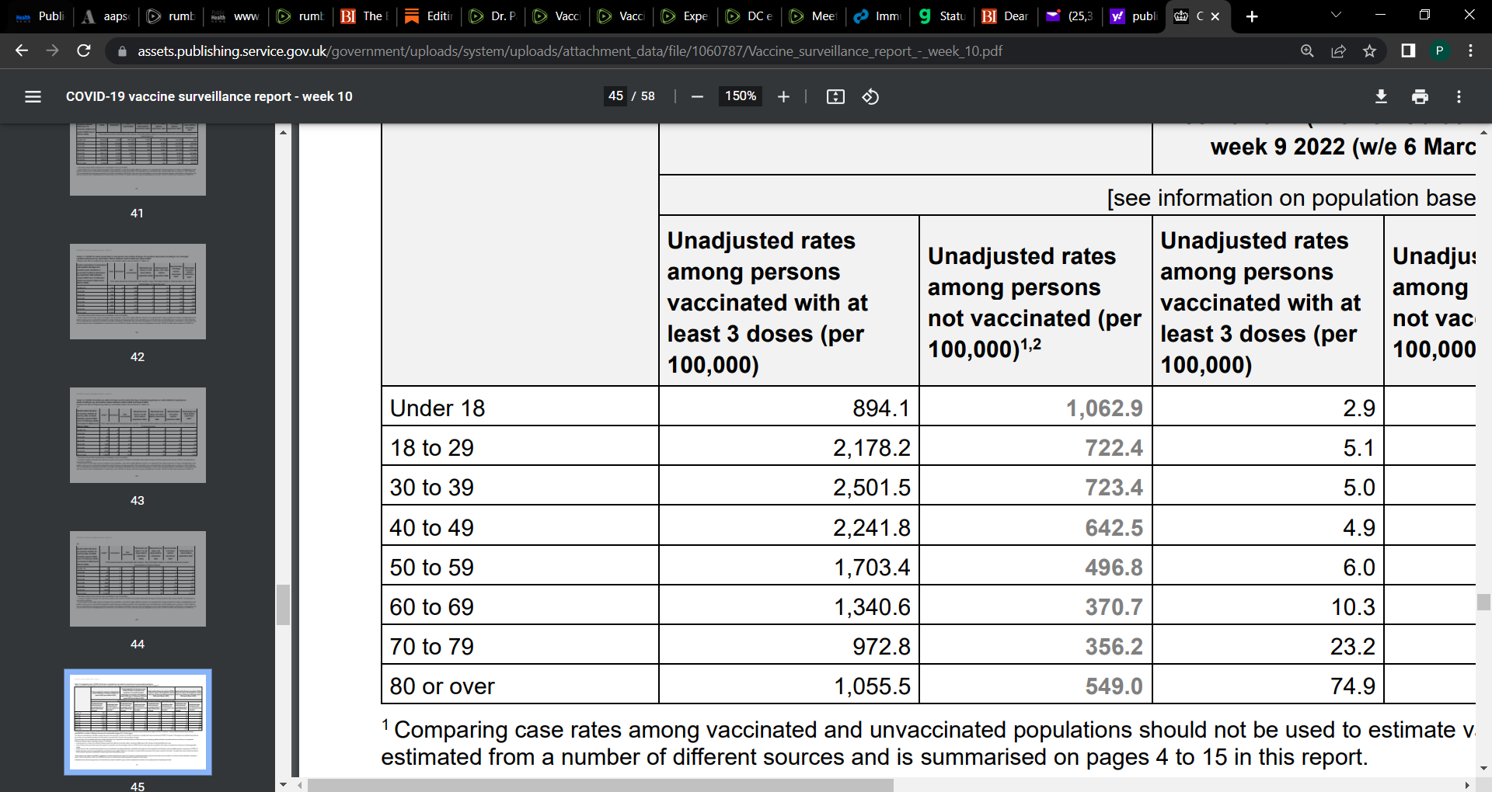Click the 150% zoom level field
Image resolution: width=1492 pixels, height=792 pixels.
point(740,96)
